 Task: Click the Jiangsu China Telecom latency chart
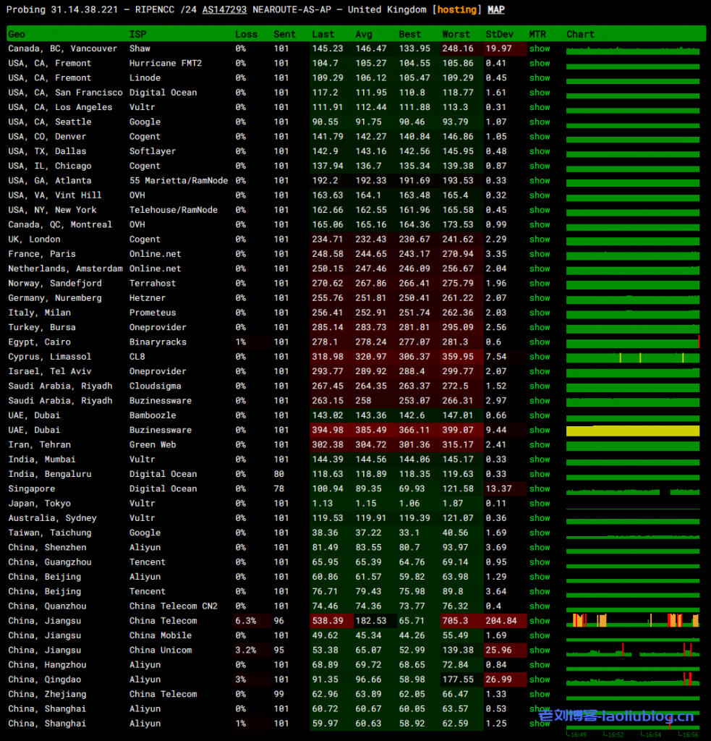pos(632,620)
